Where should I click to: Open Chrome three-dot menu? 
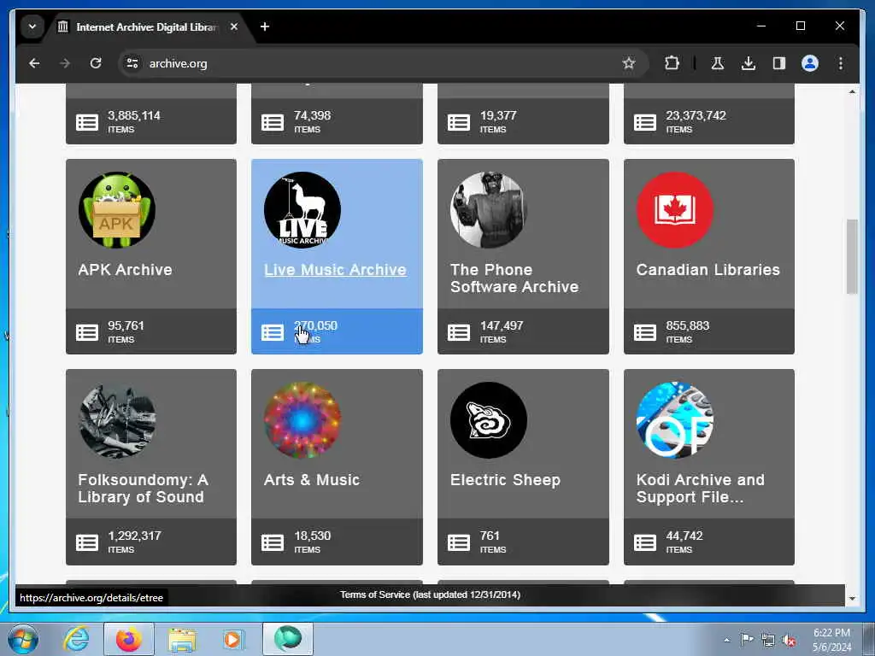tap(841, 63)
